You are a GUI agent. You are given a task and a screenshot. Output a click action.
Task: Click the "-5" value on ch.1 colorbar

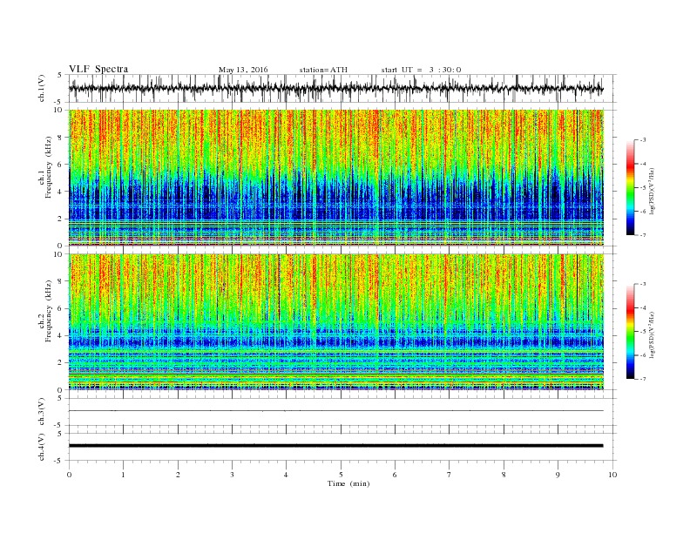point(643,188)
